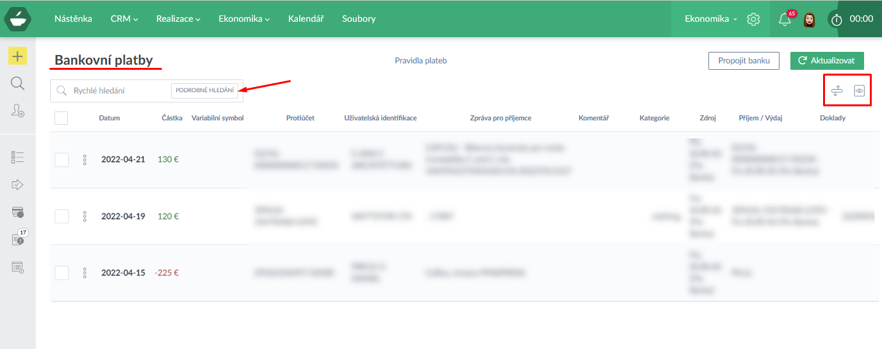Click the column width adjust icon
This screenshot has height=349, width=882.
pos(837,91)
